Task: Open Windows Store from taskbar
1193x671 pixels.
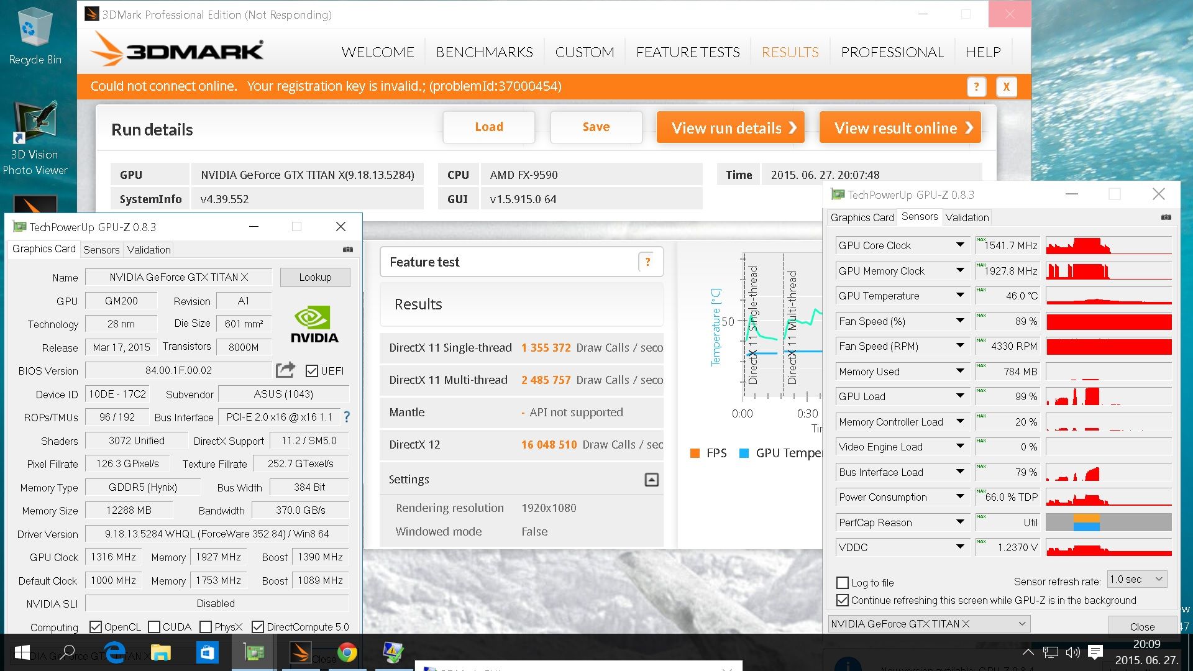Action: point(207,652)
